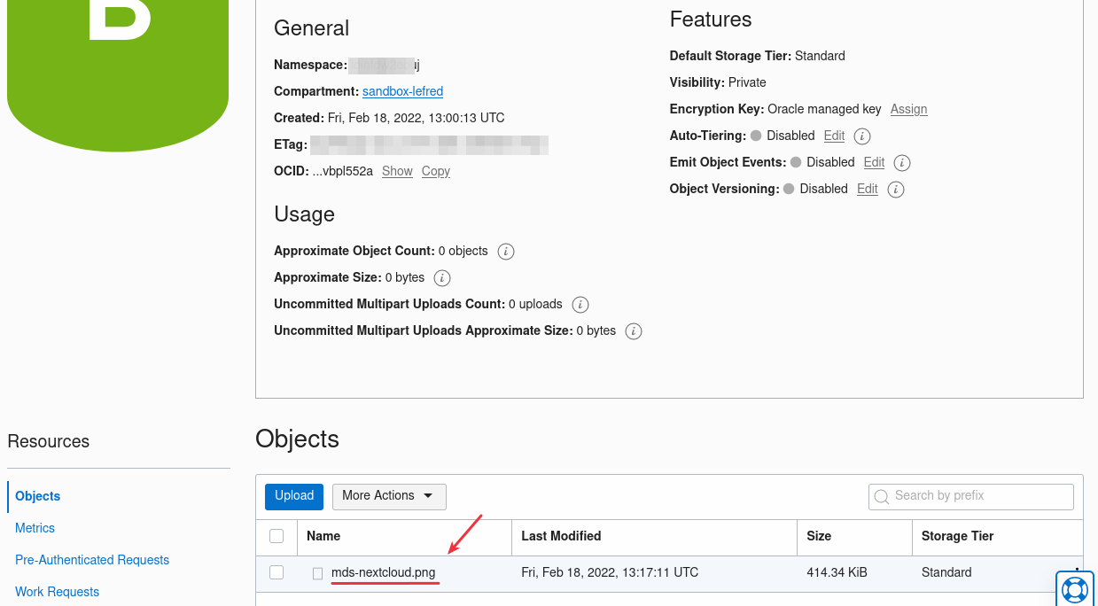The height and width of the screenshot is (606, 1098).
Task: Click info icon for Multipart Uploads Approximate Size
Action: point(634,331)
